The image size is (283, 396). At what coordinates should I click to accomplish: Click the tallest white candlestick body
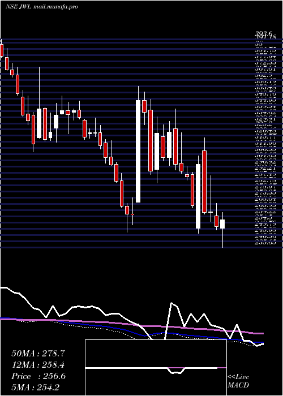click(138, 151)
